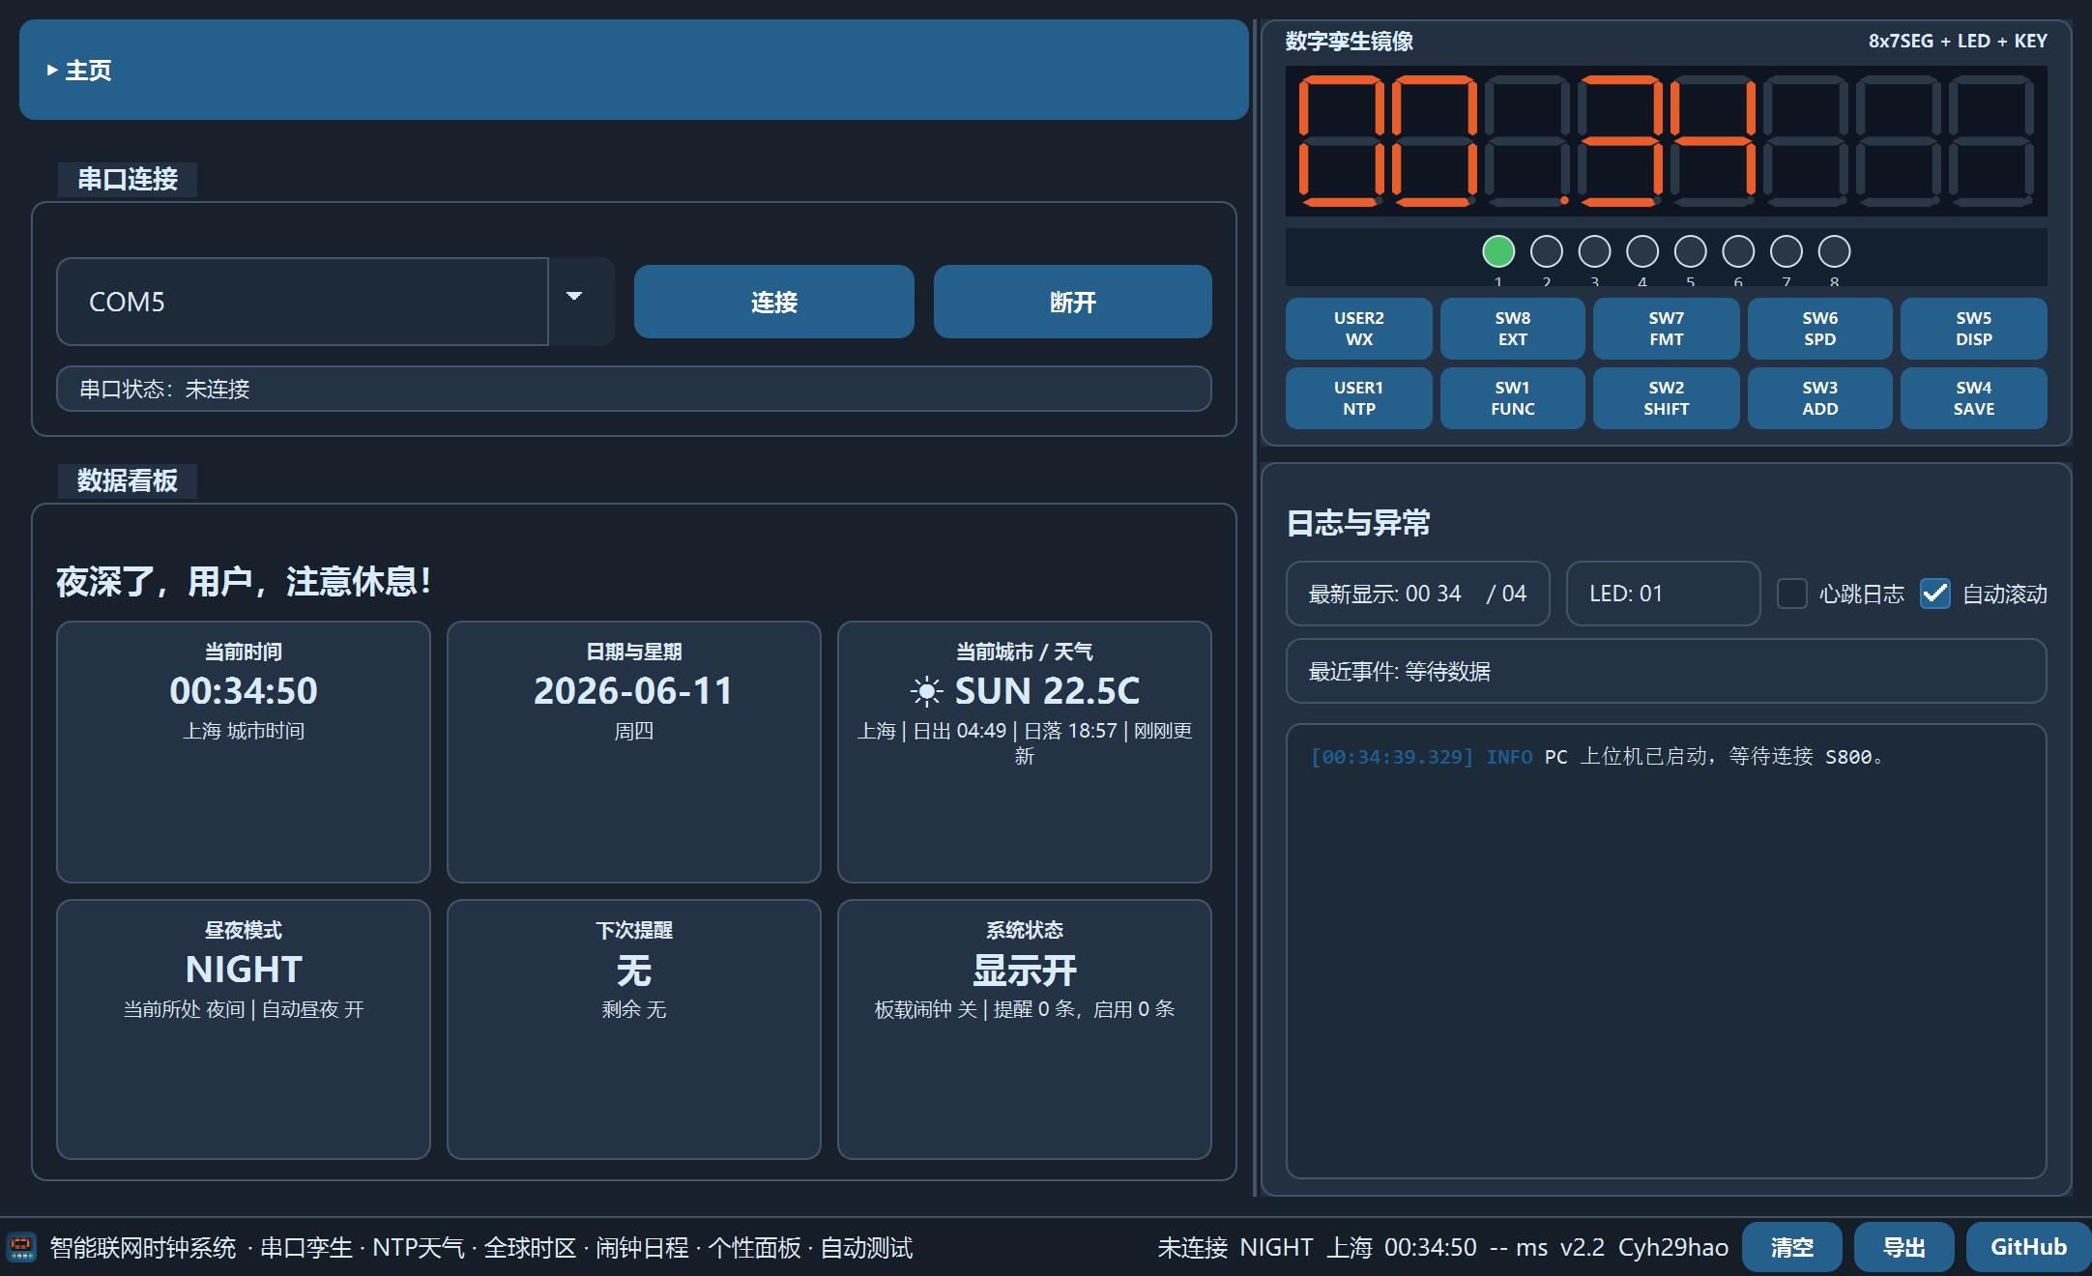
Task: Click the 夜深了，用户，注意休息! greeting
Action: (x=244, y=582)
